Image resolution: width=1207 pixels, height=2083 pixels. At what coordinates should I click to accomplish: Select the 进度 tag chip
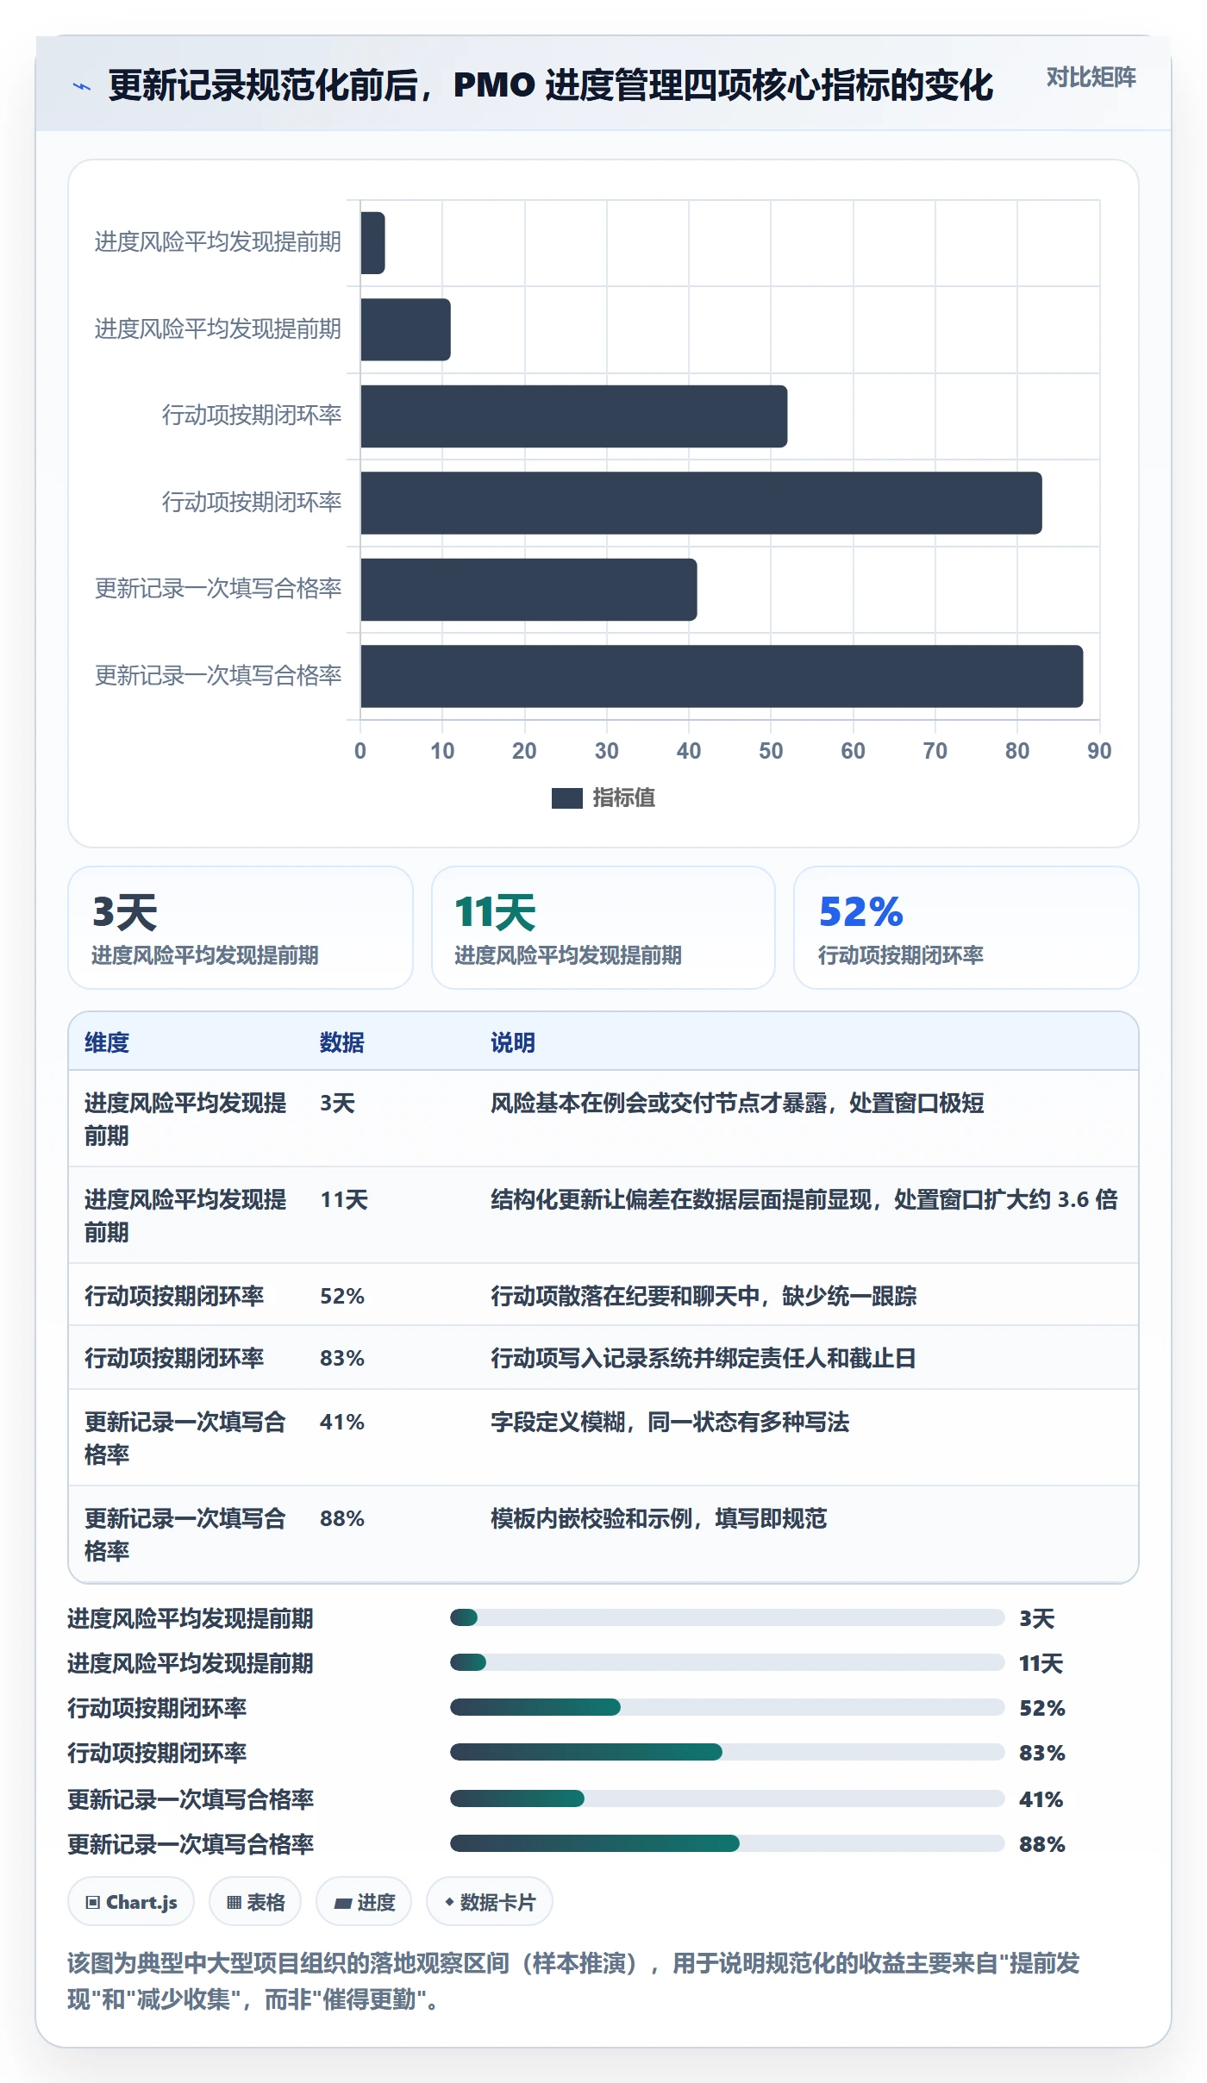[x=364, y=1902]
